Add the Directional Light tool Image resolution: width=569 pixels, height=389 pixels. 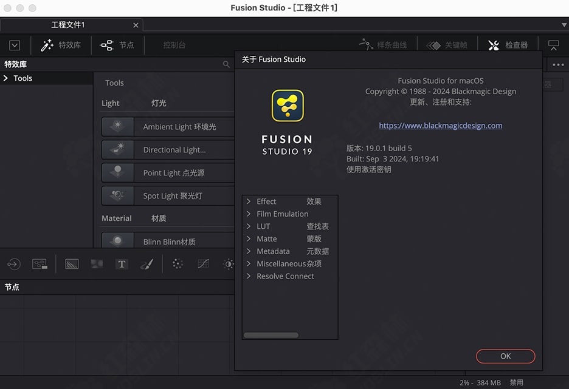coord(168,150)
